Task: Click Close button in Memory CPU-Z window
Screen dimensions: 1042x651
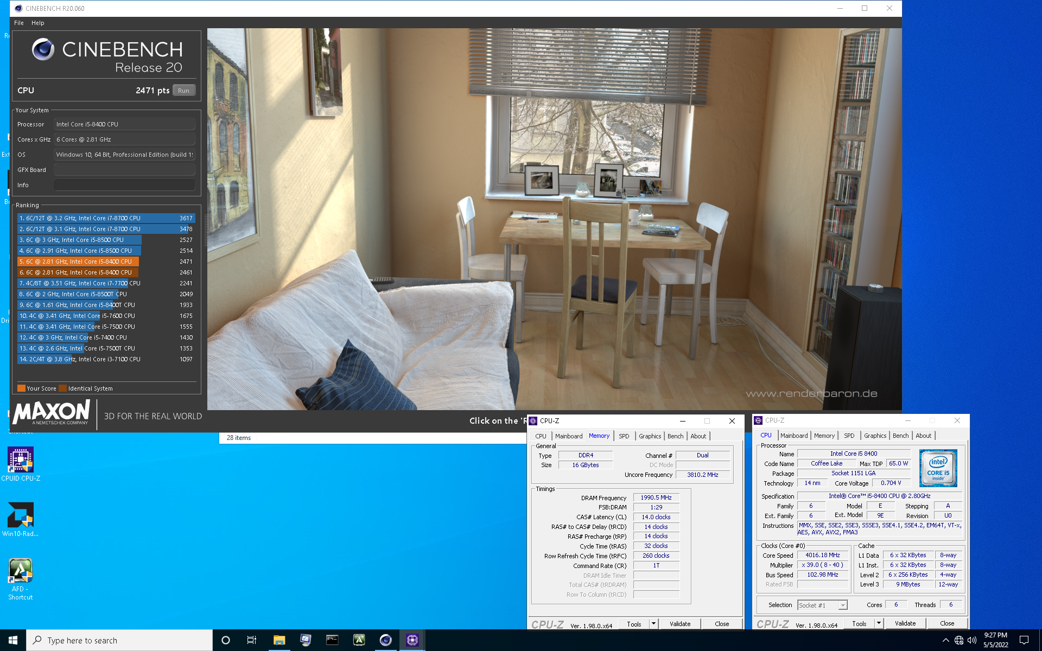Action: click(722, 624)
